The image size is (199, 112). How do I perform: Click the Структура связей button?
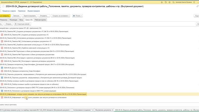click(x=22, y=24)
